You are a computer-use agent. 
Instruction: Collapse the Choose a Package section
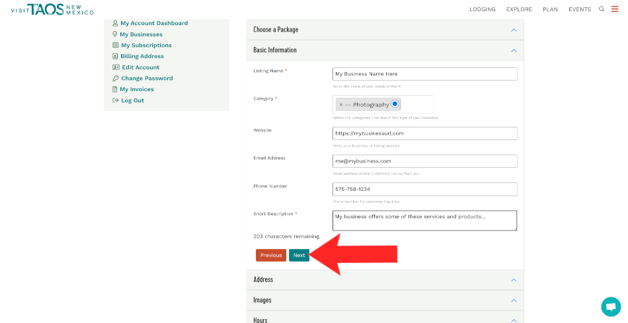click(514, 30)
